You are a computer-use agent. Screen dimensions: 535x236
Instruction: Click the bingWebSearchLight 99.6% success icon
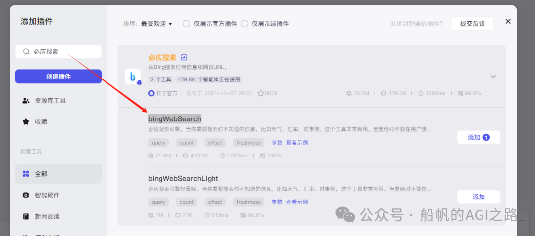click(x=243, y=215)
